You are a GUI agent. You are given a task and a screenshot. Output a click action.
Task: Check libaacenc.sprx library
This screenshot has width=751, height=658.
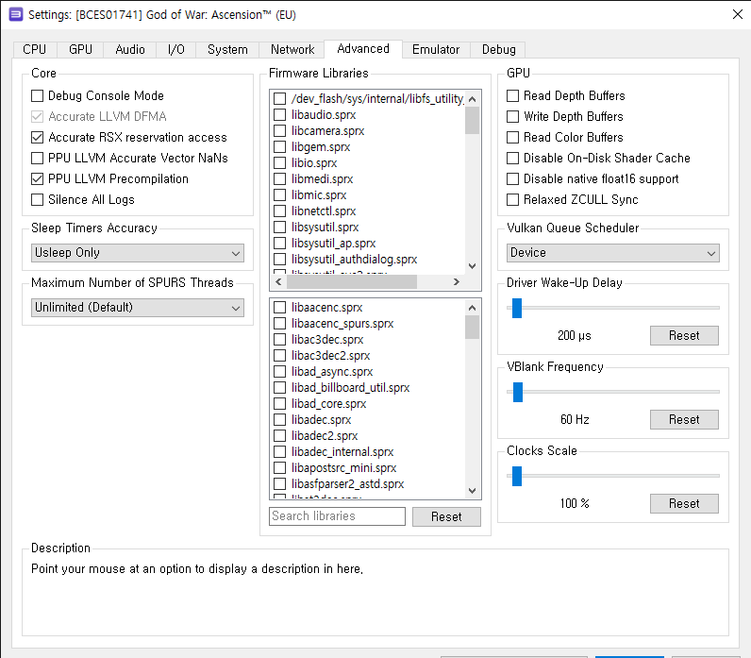pos(279,308)
